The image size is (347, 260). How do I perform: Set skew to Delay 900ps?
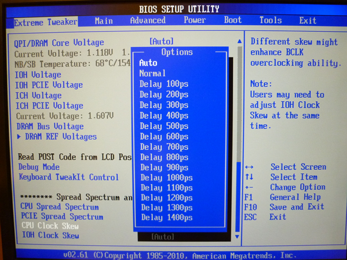pyautogui.click(x=164, y=167)
